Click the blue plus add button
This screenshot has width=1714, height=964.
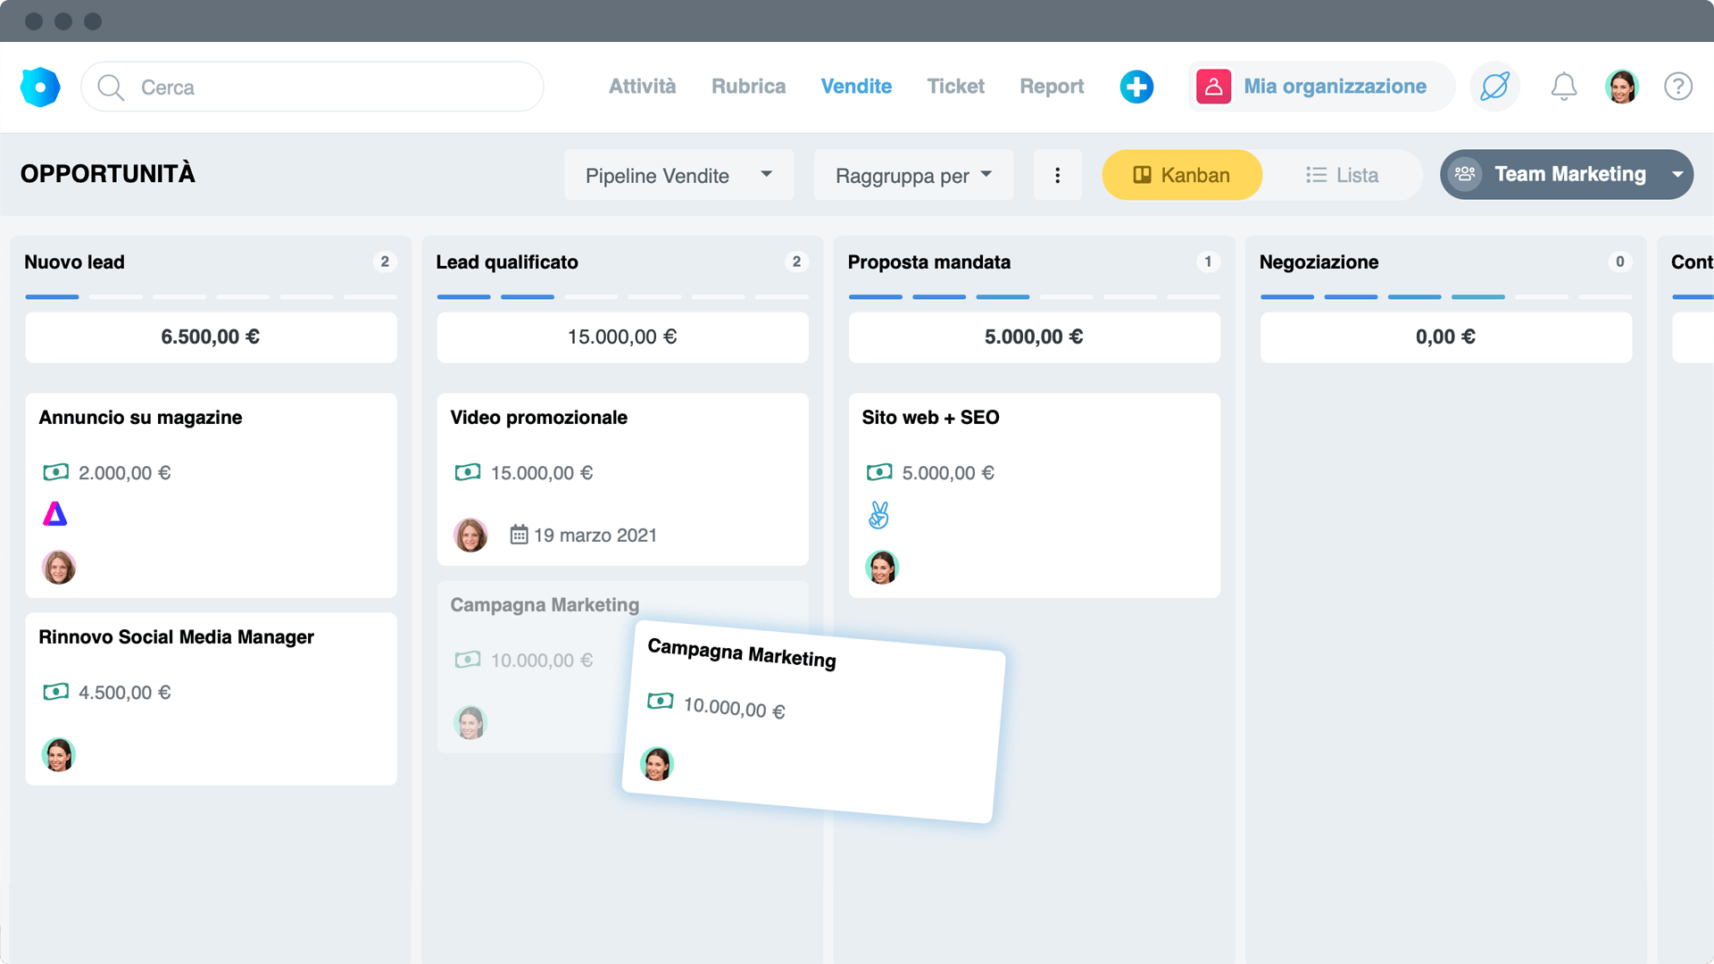(x=1136, y=87)
